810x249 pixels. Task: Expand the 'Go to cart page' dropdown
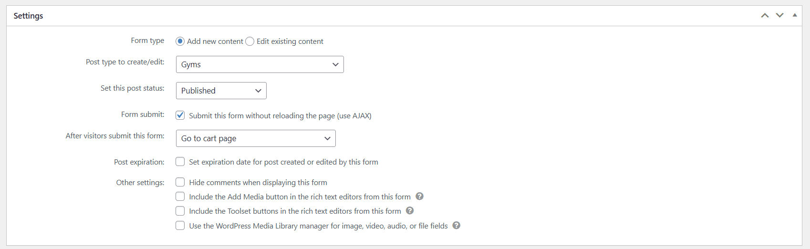point(256,138)
